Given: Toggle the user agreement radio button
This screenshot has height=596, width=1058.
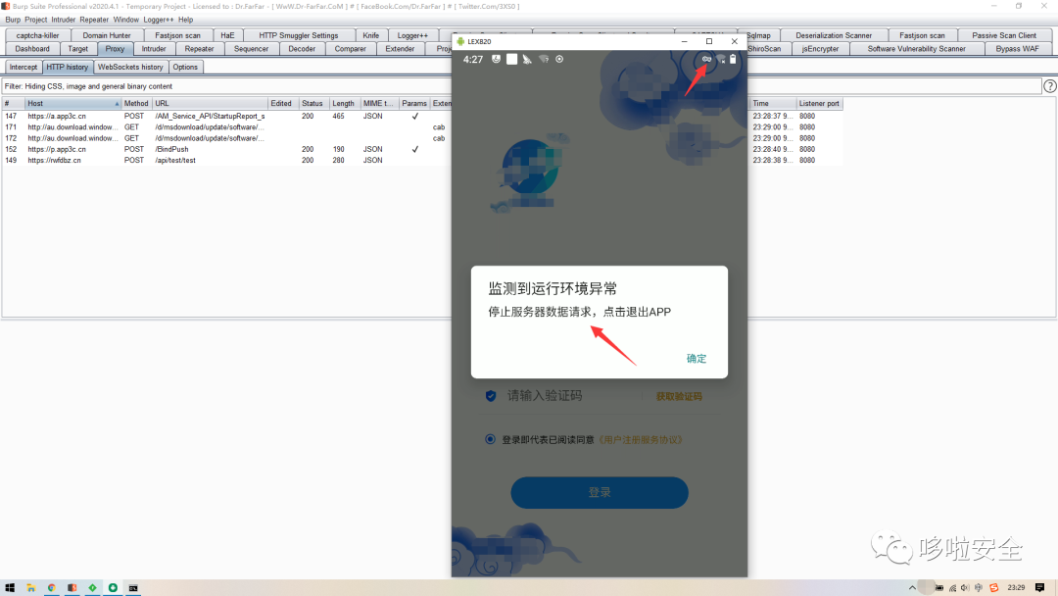Looking at the screenshot, I should (491, 440).
